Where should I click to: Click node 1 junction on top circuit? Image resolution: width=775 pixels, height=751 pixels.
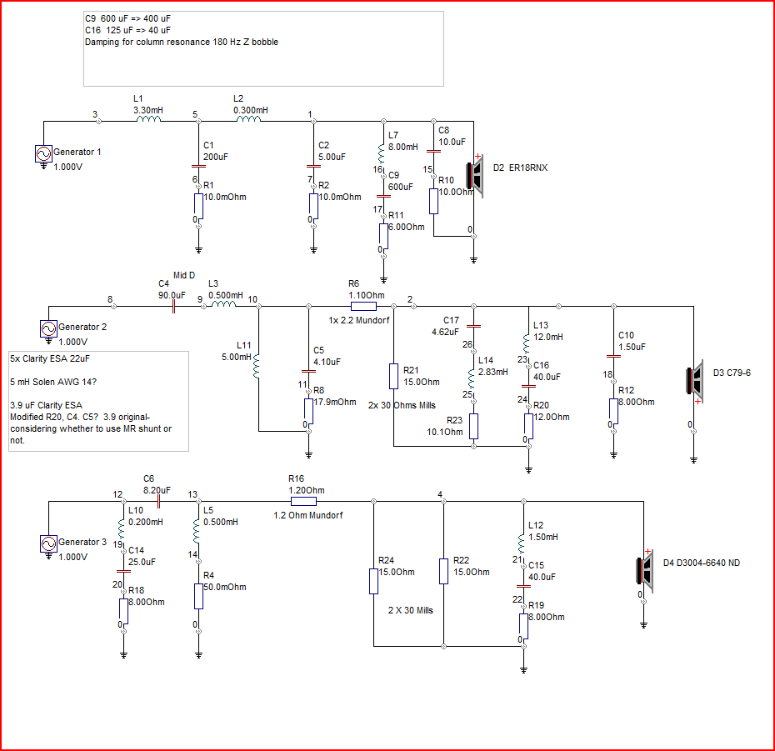(x=313, y=121)
